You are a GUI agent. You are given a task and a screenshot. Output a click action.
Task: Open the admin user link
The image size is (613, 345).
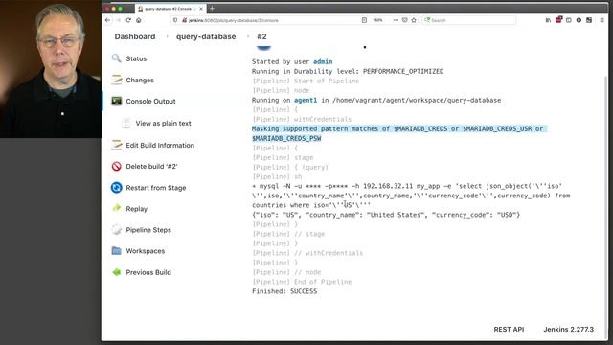click(x=323, y=61)
